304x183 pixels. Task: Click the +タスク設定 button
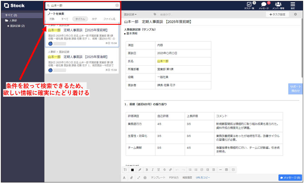coord(277,14)
